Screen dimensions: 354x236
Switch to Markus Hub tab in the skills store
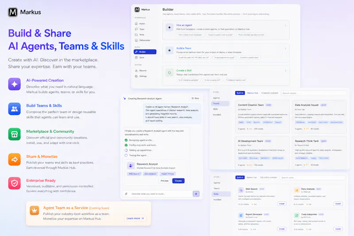click(252, 178)
